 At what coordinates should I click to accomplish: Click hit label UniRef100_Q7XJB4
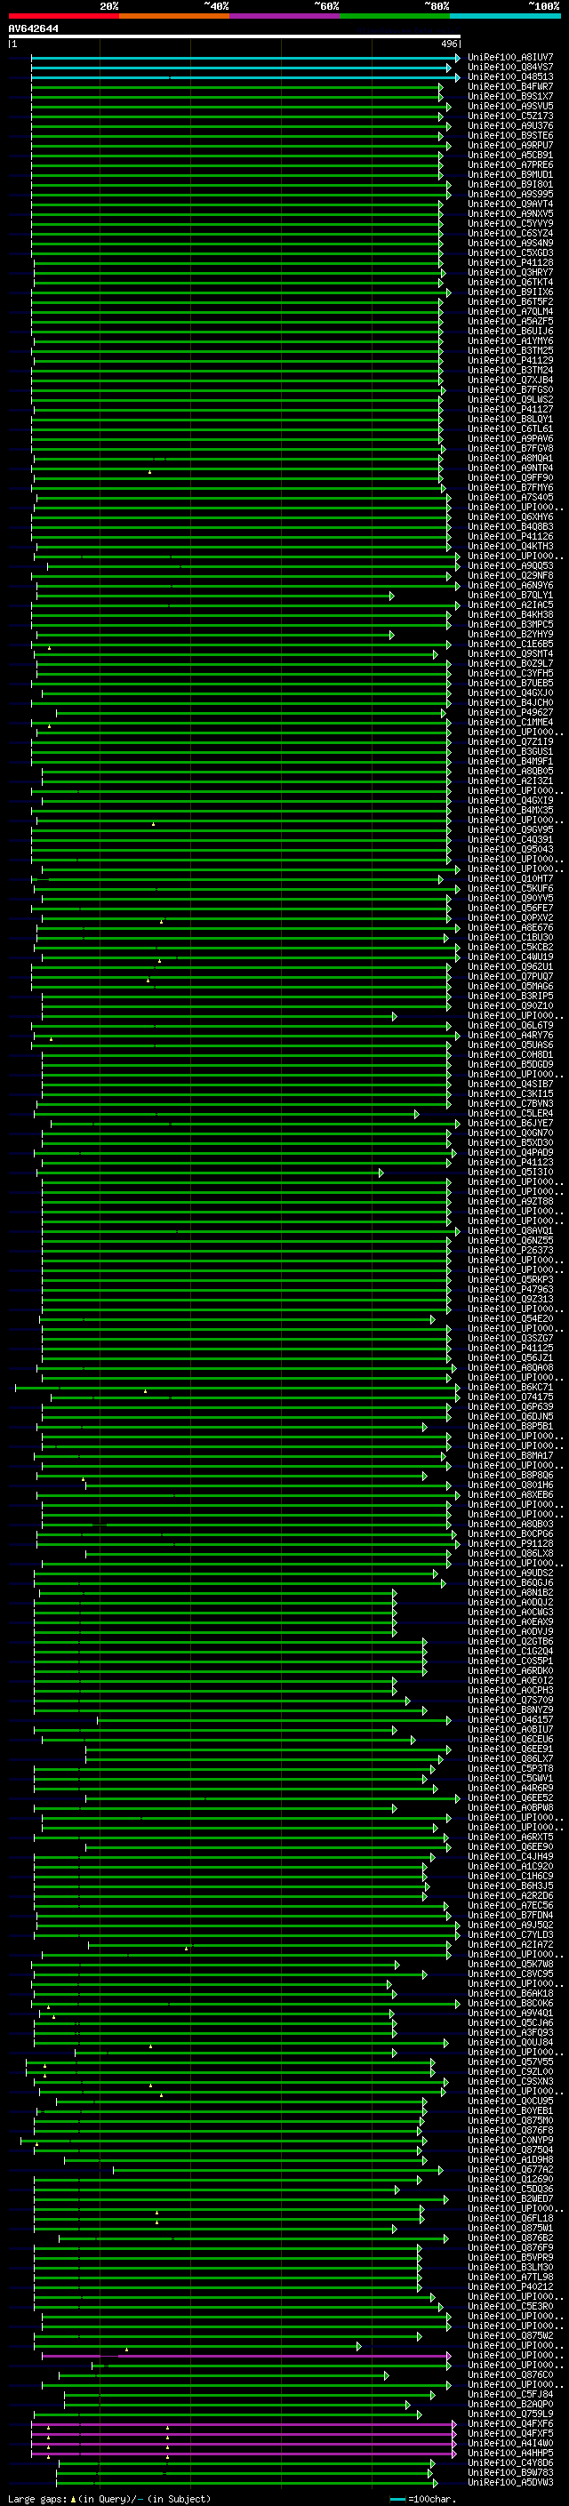pyautogui.click(x=510, y=380)
